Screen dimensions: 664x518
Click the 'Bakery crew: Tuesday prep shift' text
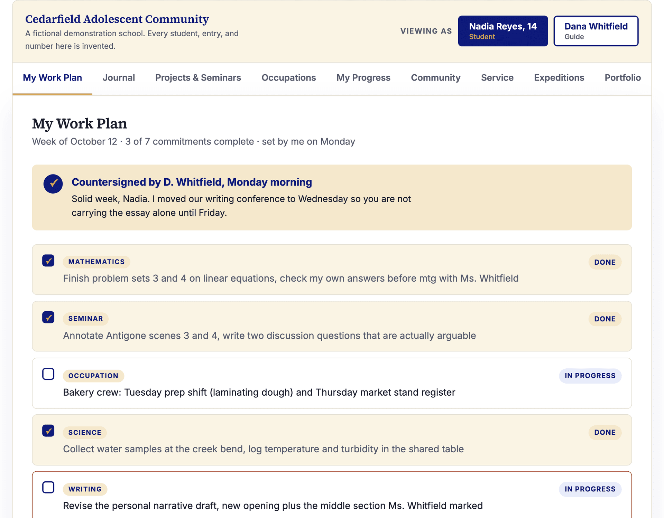pyautogui.click(x=259, y=393)
